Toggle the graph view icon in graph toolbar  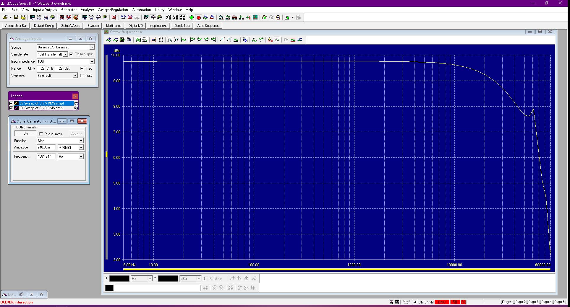(x=138, y=40)
